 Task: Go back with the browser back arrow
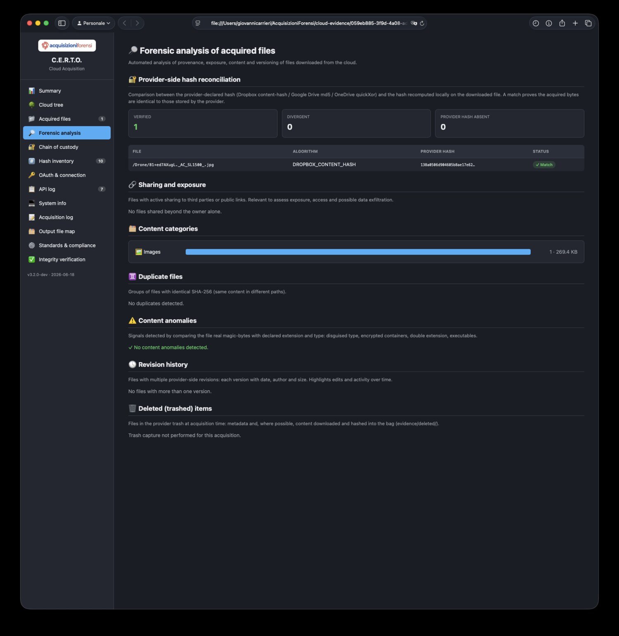[125, 23]
